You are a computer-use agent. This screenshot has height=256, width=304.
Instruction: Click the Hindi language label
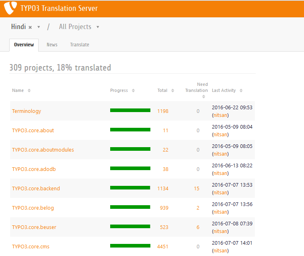(18, 27)
